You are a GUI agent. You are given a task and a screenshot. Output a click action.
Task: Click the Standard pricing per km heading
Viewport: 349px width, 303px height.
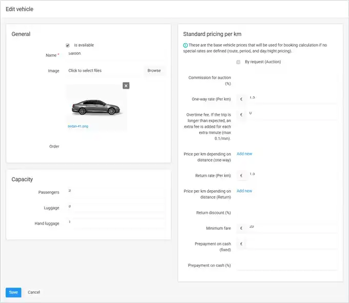(x=212, y=34)
